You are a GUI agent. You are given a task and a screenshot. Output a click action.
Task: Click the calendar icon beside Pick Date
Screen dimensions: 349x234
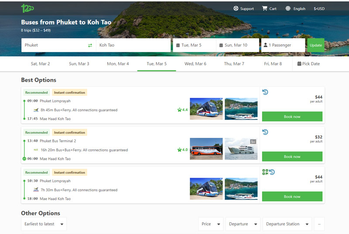[x=299, y=64]
